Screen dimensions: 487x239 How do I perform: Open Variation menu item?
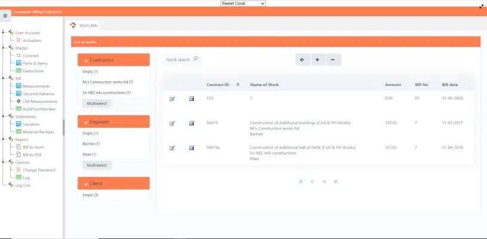[x=31, y=124]
